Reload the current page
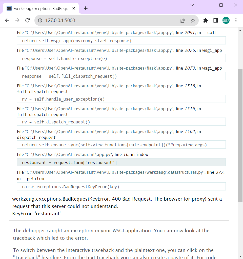Screen dimensions: 243x259 [x=28, y=20]
